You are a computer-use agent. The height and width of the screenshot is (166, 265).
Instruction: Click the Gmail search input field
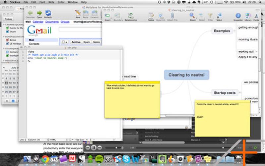point(80,29)
